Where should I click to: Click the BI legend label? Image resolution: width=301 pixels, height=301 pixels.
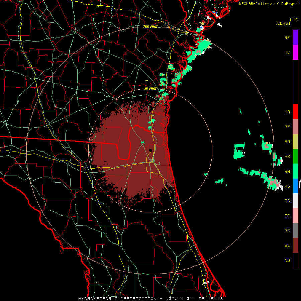coord(287,245)
